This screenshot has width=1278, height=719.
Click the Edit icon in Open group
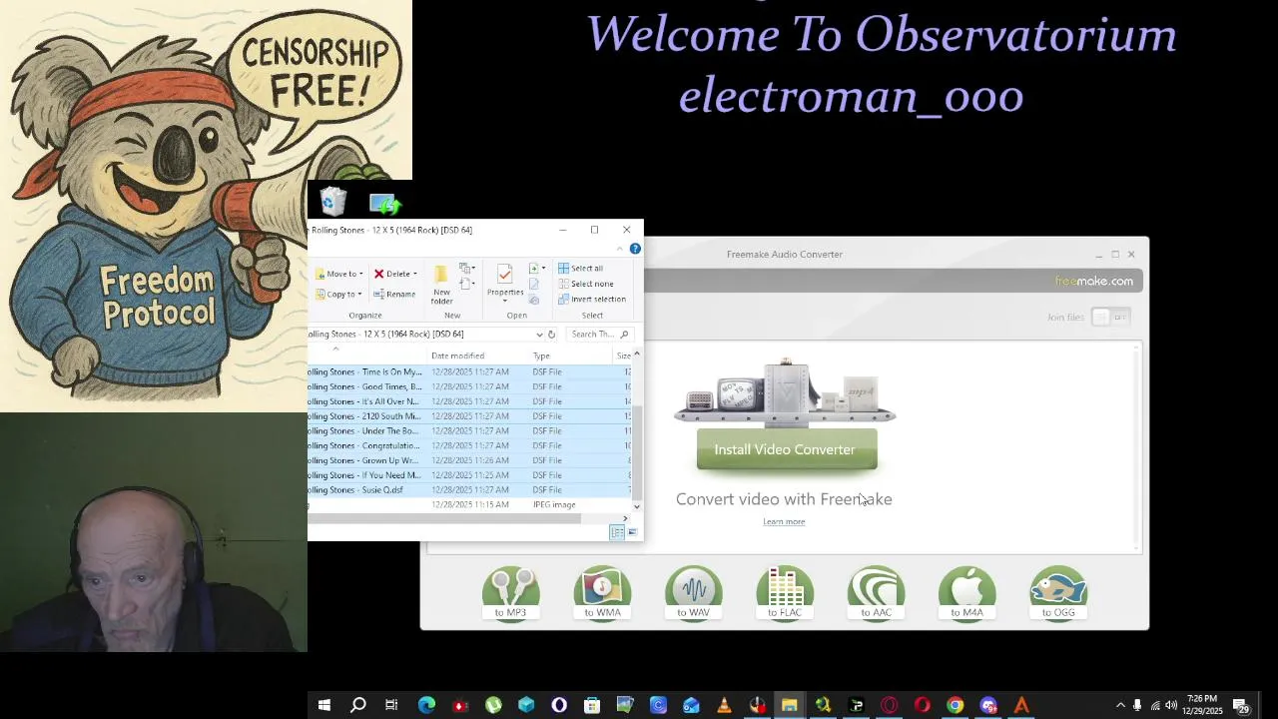[534, 285]
